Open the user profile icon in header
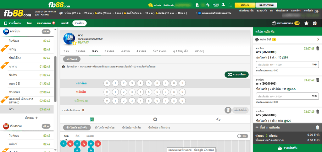This screenshot has height=152, width=322. 224,5
